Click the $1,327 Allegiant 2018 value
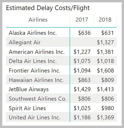124x128 pixels. 105,42
